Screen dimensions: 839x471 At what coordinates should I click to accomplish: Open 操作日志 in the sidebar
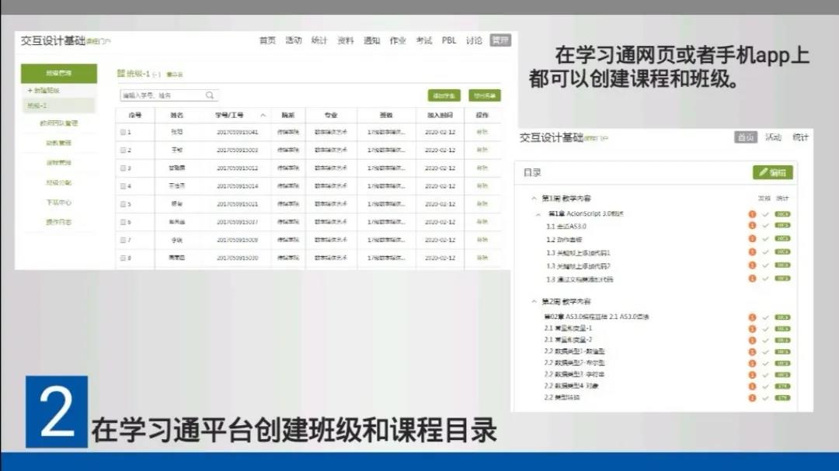(x=59, y=222)
